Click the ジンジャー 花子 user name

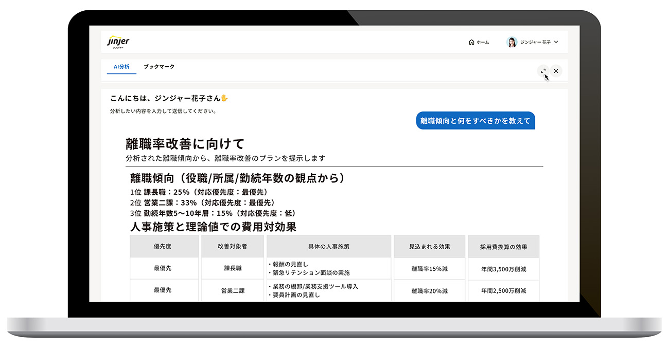pyautogui.click(x=535, y=42)
